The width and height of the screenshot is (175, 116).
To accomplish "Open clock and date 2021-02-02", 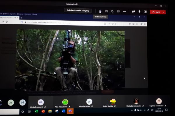I will 159,110.
